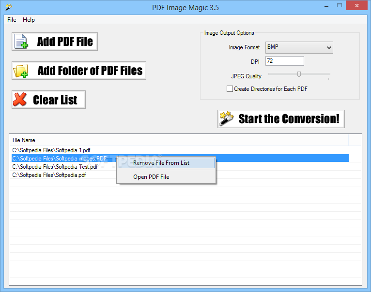Choose Remove File From List
The height and width of the screenshot is (292, 371).
tap(166, 163)
